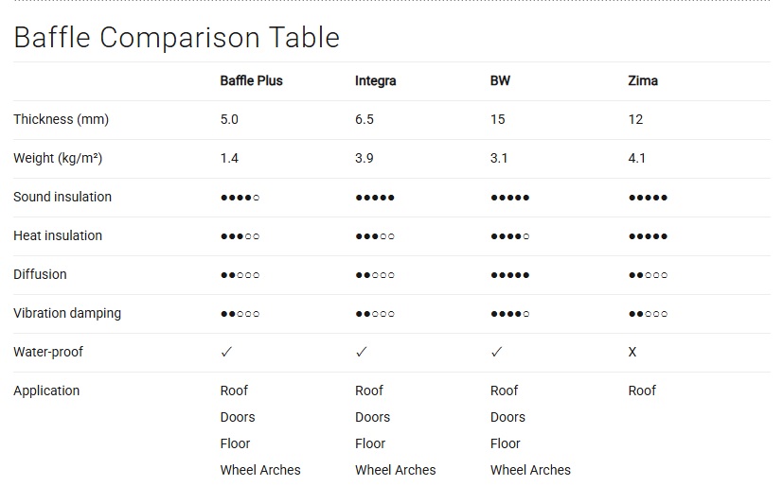Click Baffle Plus sound insulation rating dots
Screen dimensions: 783x486
click(240, 198)
